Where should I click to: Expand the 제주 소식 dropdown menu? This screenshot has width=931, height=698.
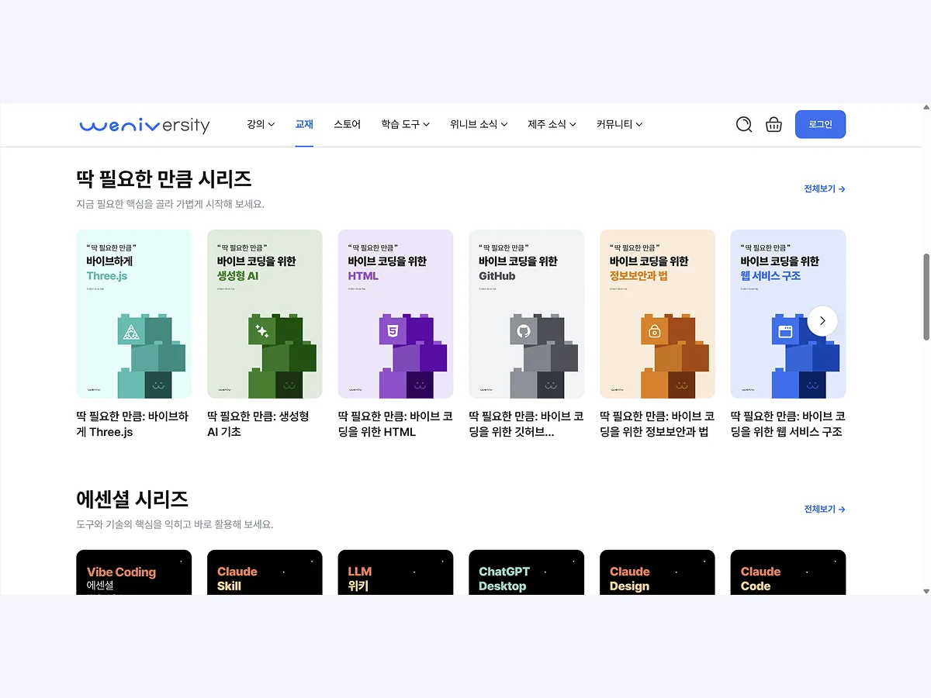pos(552,124)
